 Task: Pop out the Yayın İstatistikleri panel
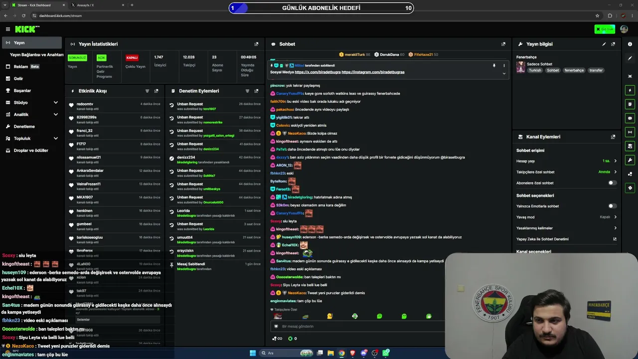(257, 44)
